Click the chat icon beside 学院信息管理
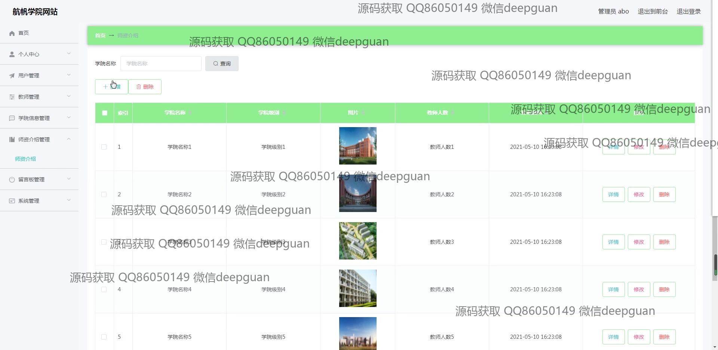Image resolution: width=718 pixels, height=350 pixels. pos(12,119)
